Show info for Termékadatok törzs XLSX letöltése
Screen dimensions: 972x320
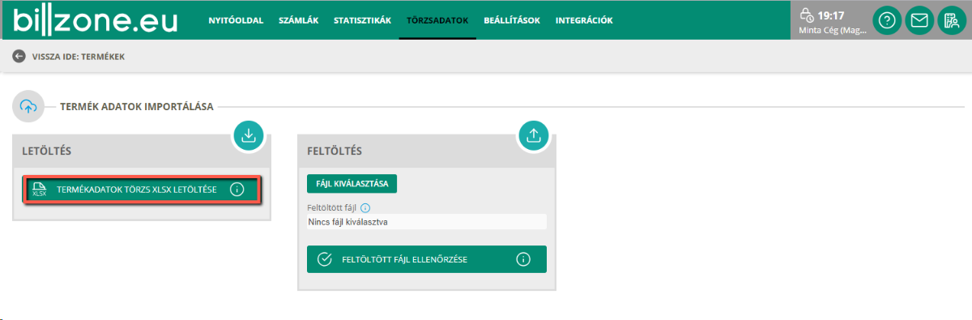point(237,190)
